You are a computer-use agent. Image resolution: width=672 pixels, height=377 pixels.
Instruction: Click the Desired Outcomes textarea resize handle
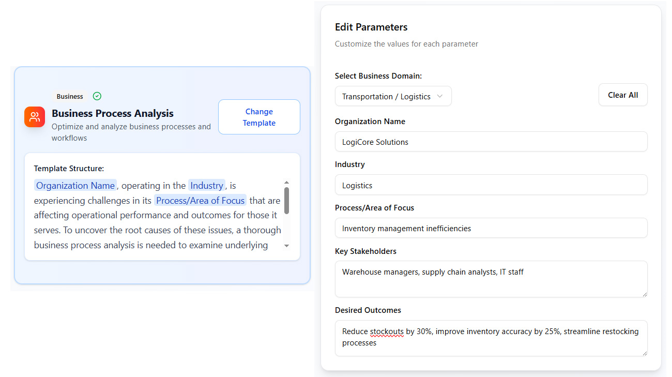coord(644,353)
